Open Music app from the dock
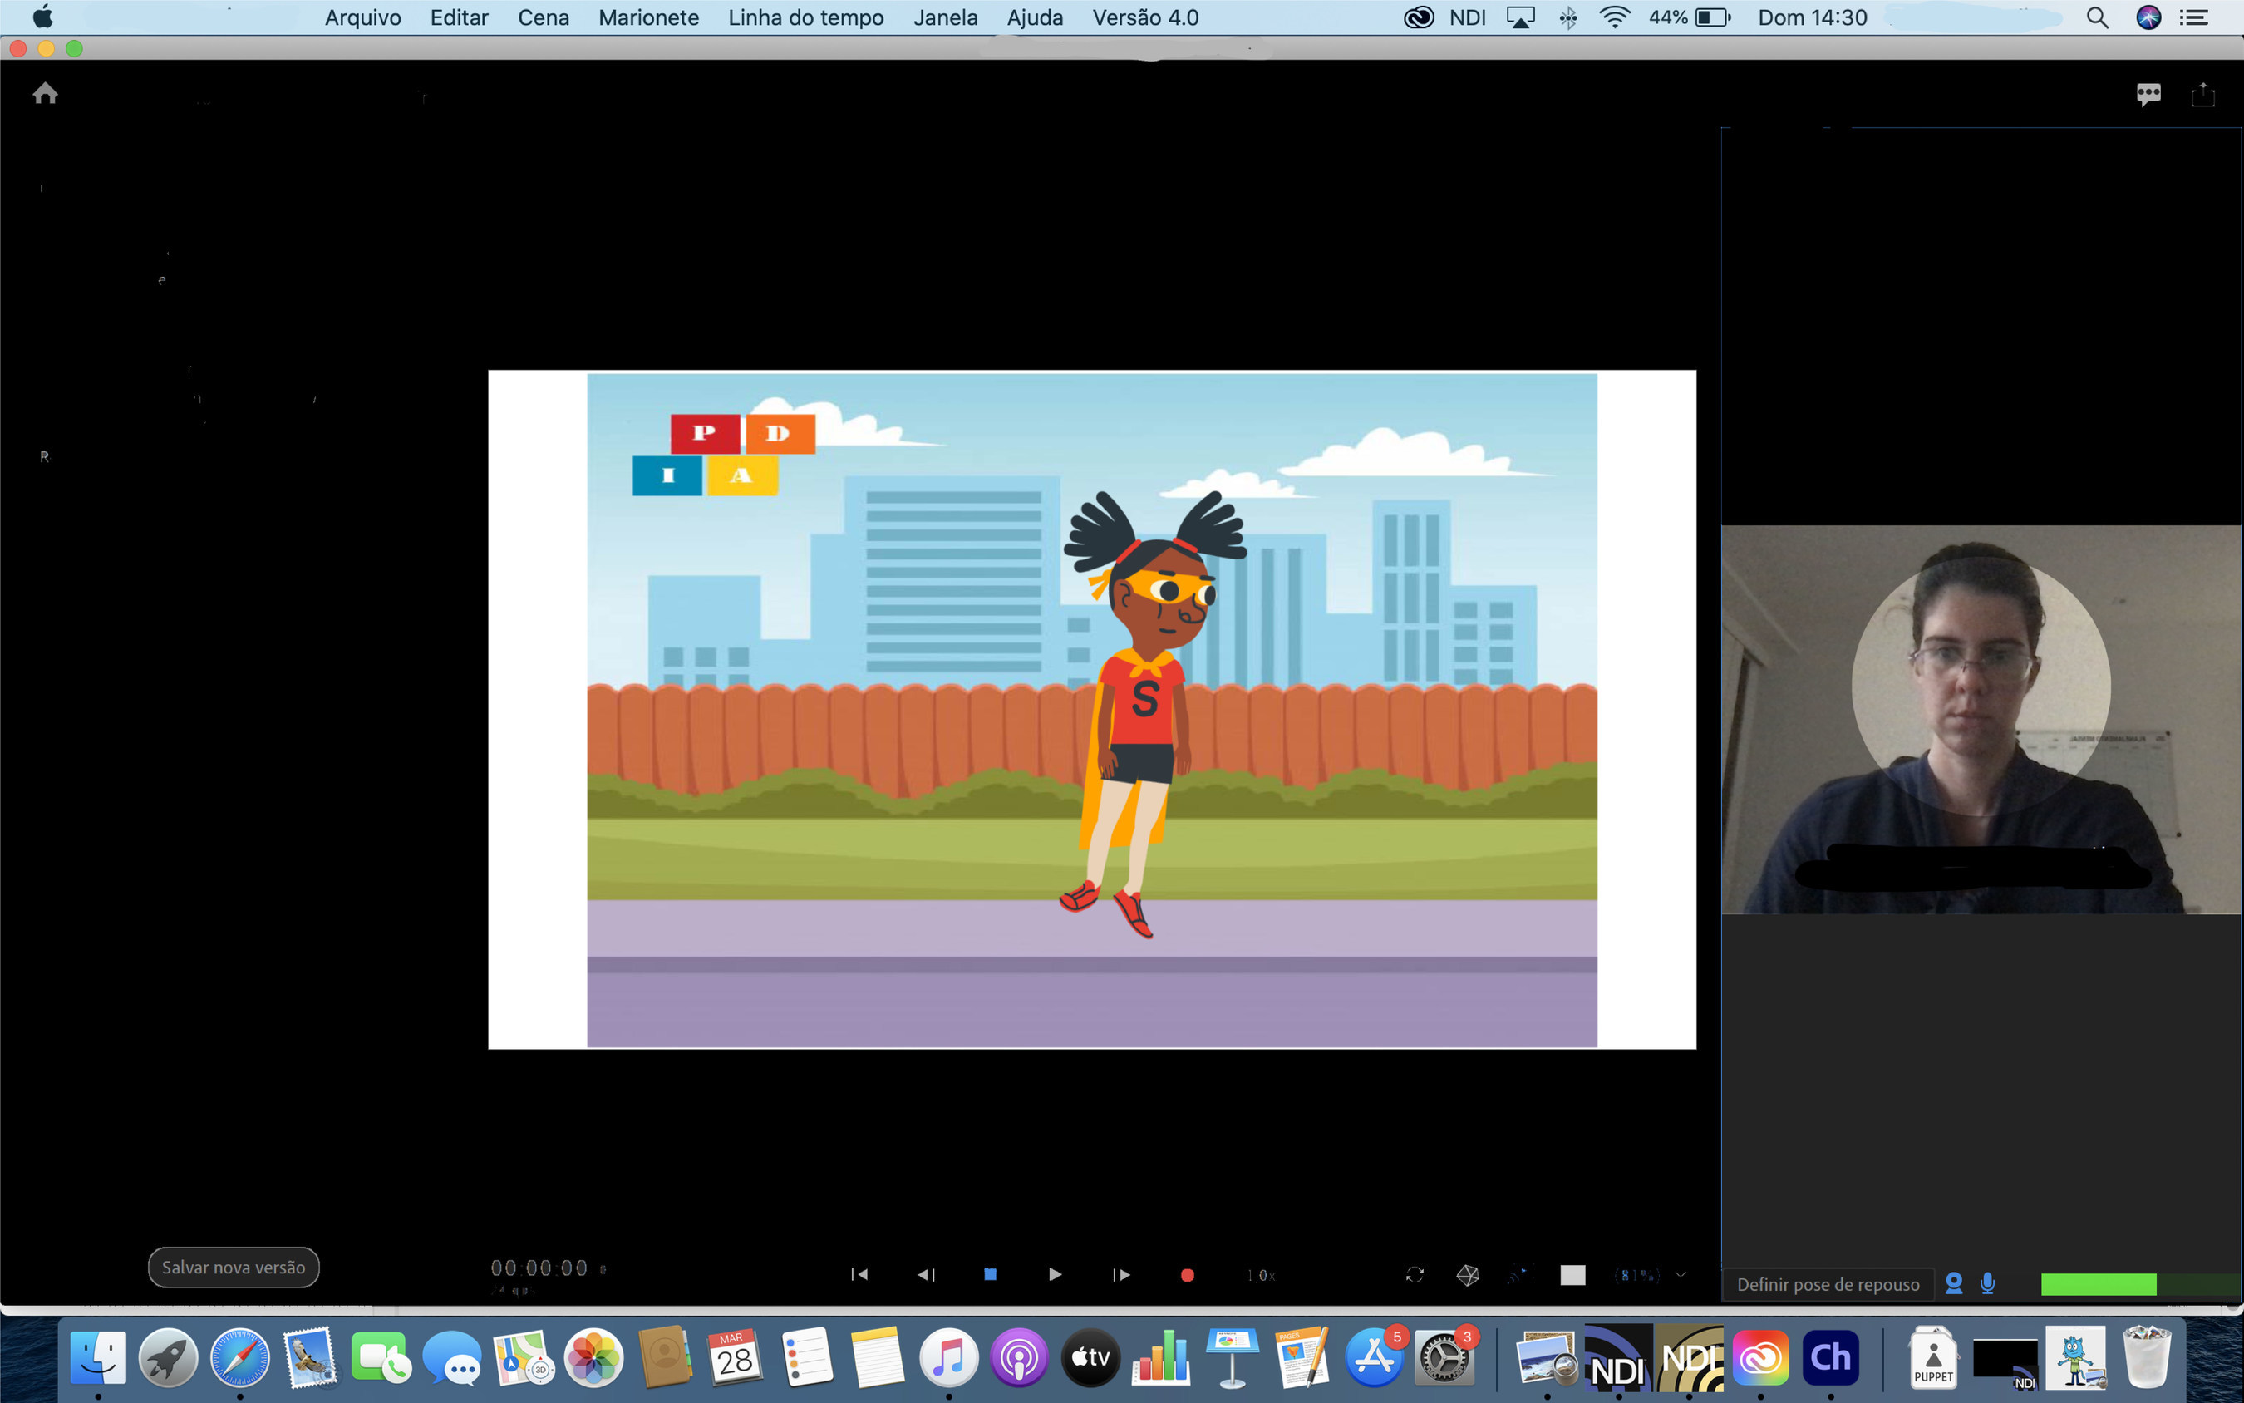 click(x=948, y=1357)
